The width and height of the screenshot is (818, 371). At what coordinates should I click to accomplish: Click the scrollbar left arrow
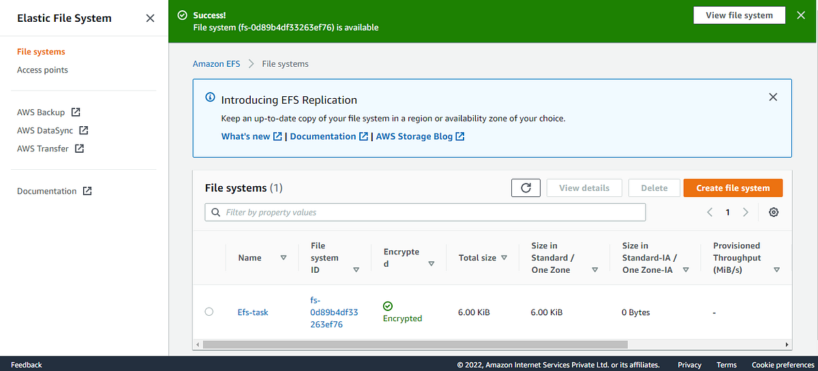198,345
